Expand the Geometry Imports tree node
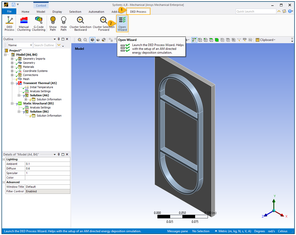 click(12, 59)
